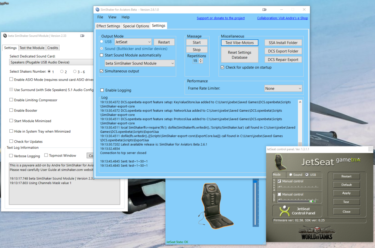This screenshot has height=248, width=375.
Task: Uncheck Simultaneous output option
Action: pyautogui.click(x=102, y=71)
